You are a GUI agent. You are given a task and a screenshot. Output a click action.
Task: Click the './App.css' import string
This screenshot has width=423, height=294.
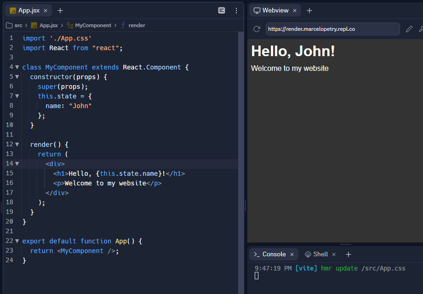point(71,38)
